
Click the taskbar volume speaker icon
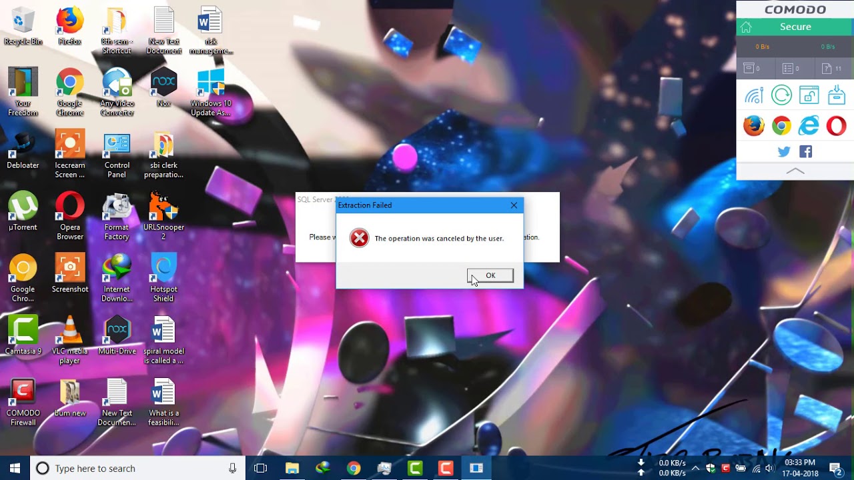point(769,468)
